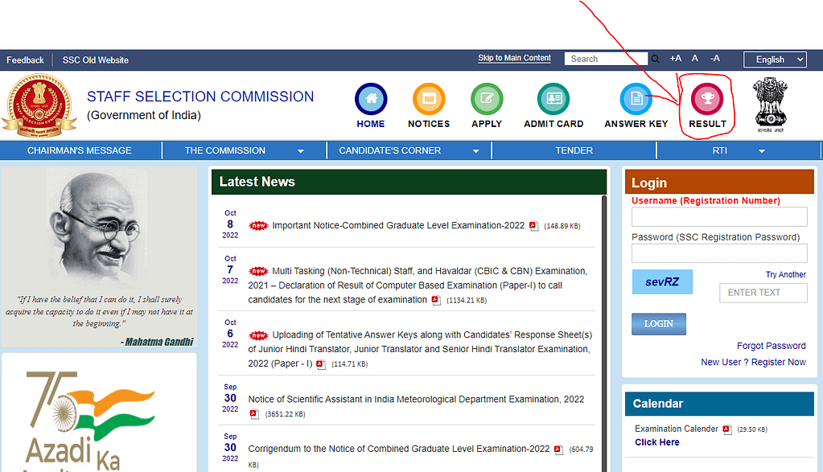Open Chairman's Message menu item
The image size is (823, 472).
pos(80,150)
